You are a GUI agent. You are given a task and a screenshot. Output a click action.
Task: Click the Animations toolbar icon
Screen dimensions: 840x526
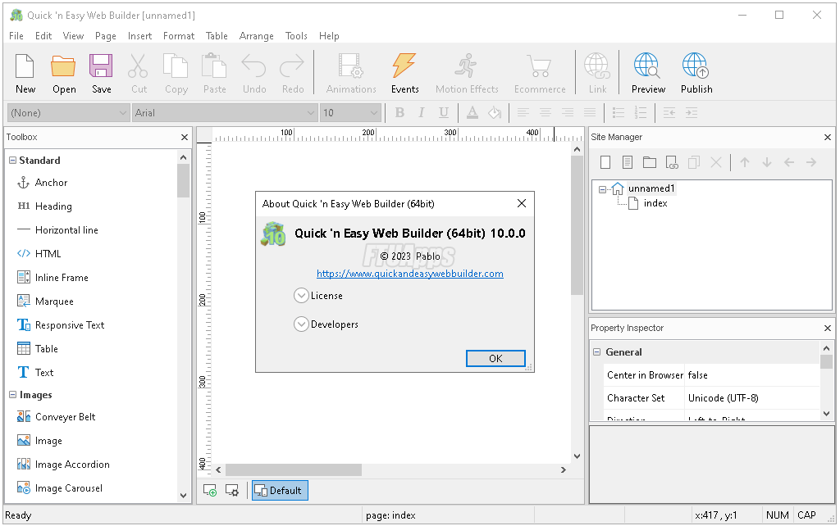pyautogui.click(x=351, y=73)
